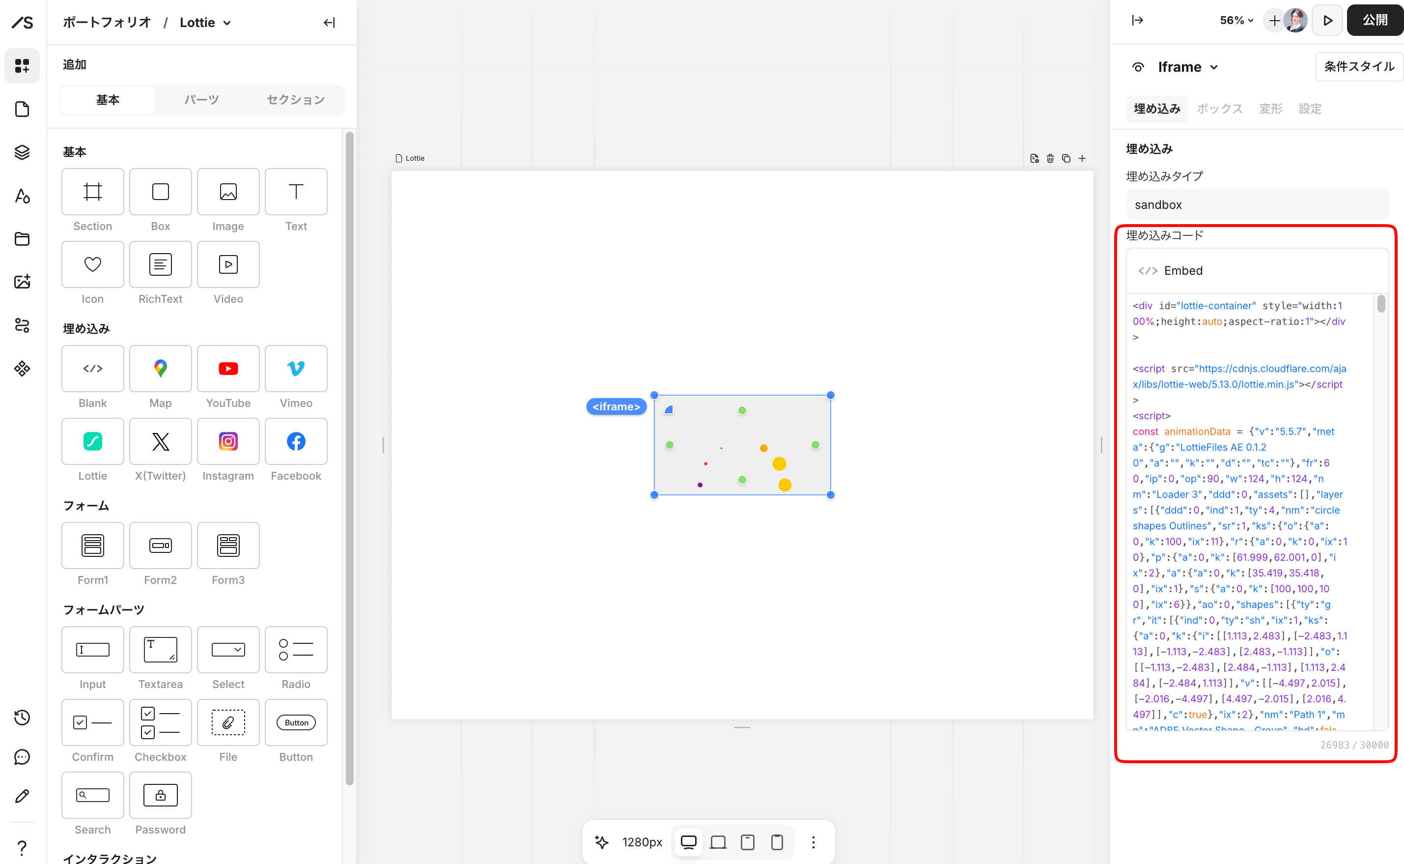
Task: Click inside the embed code editor
Action: pos(1251,512)
